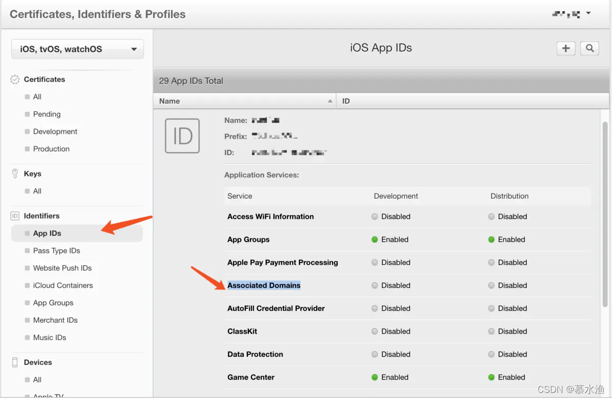Click the Devices section heading
This screenshot has height=399, width=612.
[38, 362]
